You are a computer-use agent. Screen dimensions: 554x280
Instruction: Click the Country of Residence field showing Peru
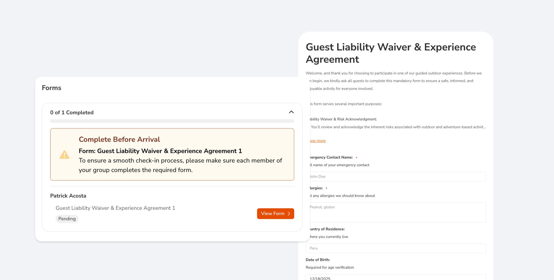tap(396, 248)
